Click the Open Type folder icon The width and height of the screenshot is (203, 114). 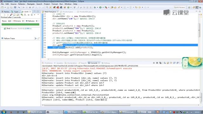(x=112, y=7)
